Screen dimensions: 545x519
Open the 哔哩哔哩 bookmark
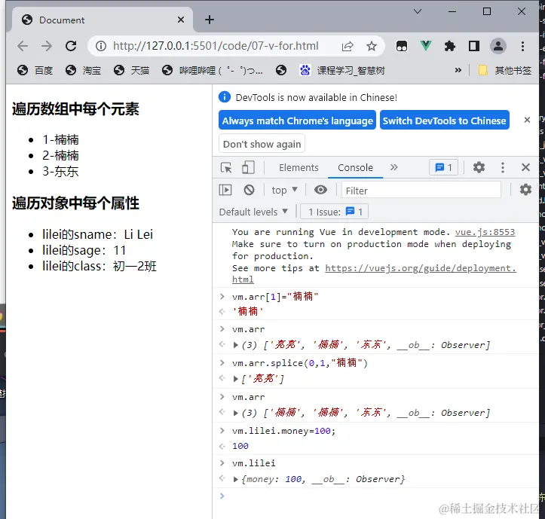(213, 71)
